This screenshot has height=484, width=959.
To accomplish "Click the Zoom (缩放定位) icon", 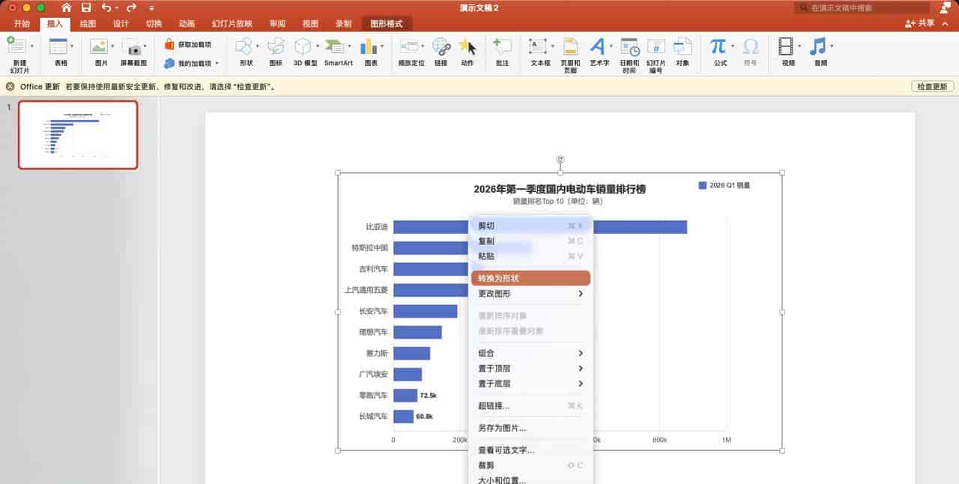I will point(408,46).
